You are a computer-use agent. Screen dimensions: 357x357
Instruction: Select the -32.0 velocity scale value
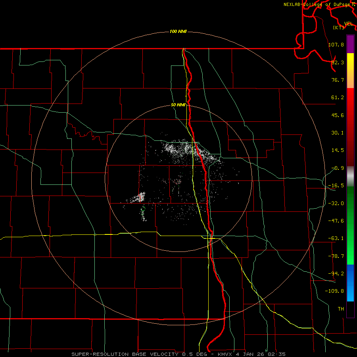click(336, 203)
